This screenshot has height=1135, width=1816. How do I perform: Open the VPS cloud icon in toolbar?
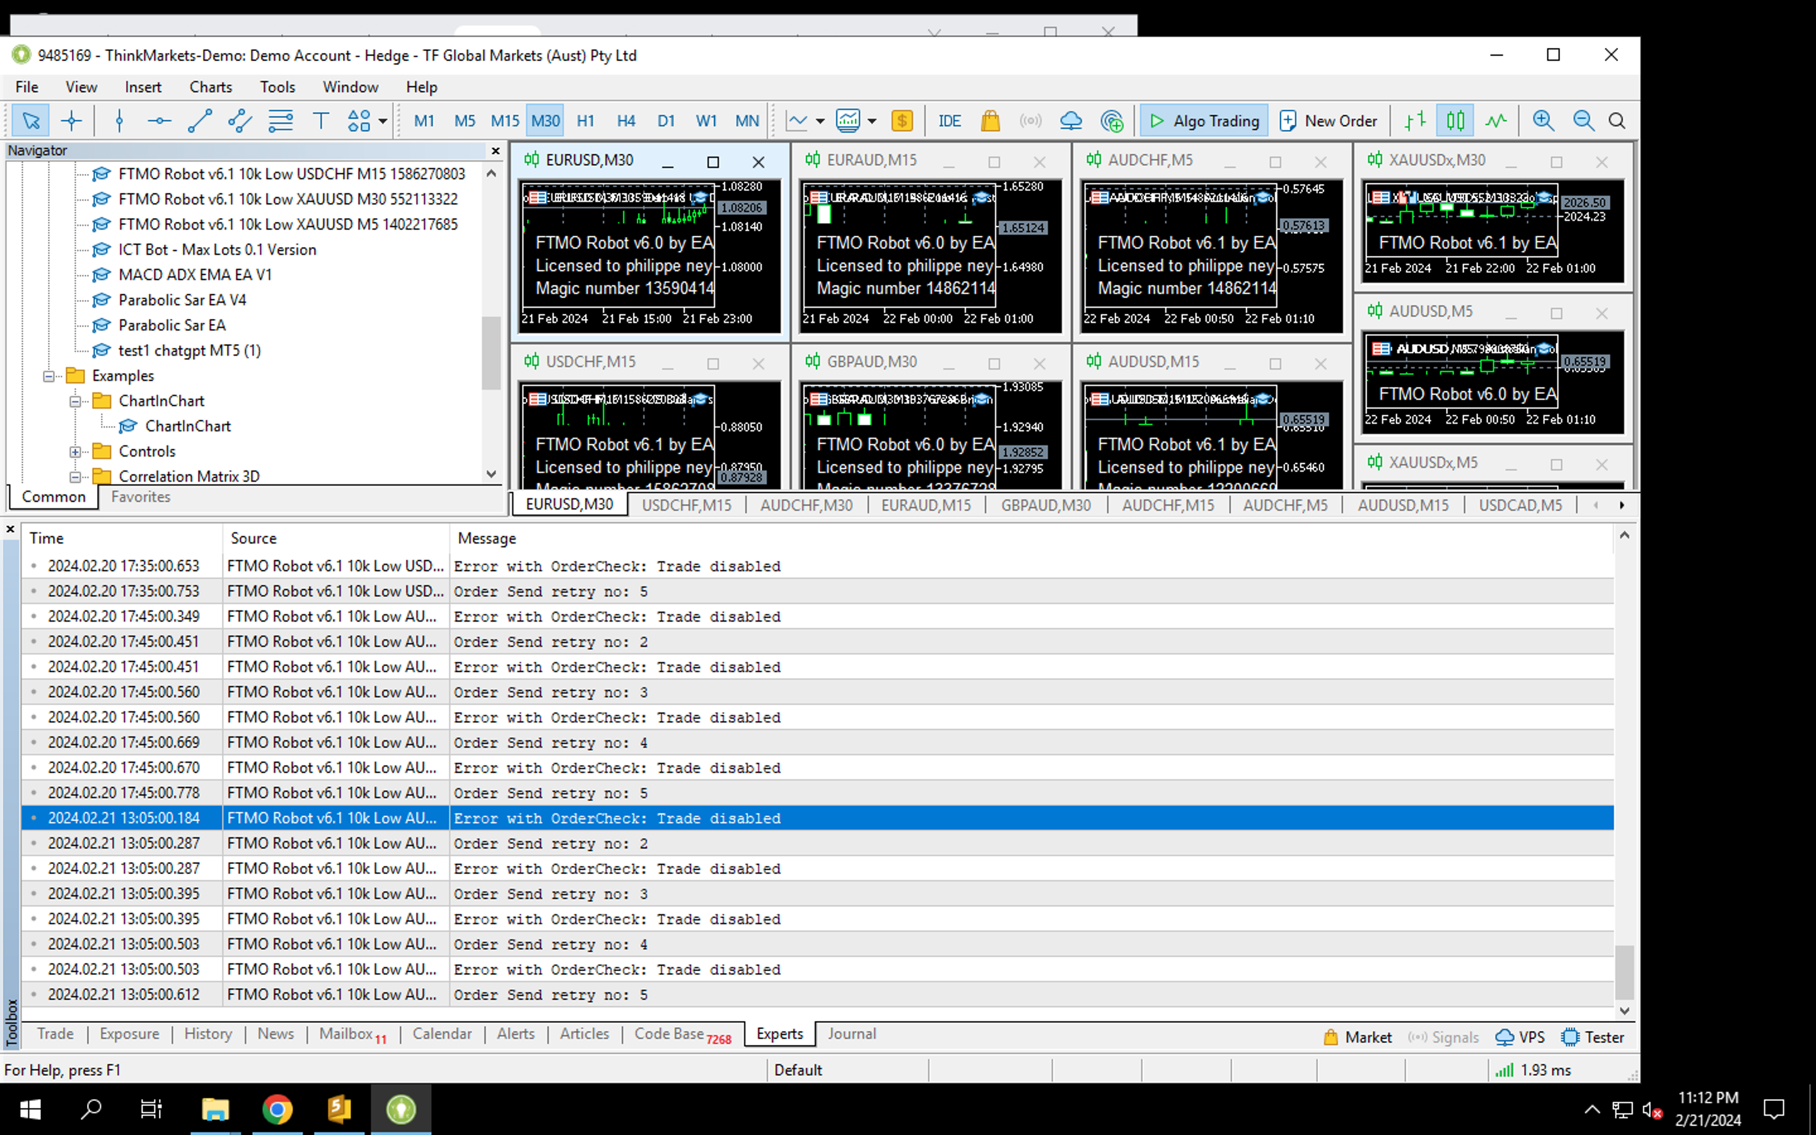[1071, 121]
